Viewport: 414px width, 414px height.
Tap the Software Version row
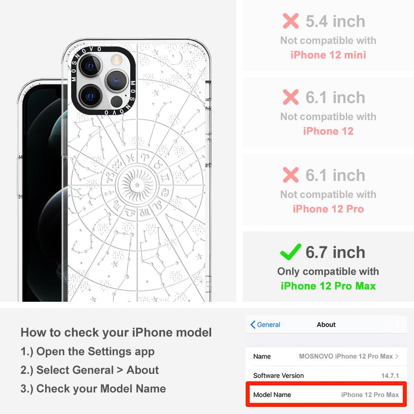click(x=326, y=375)
